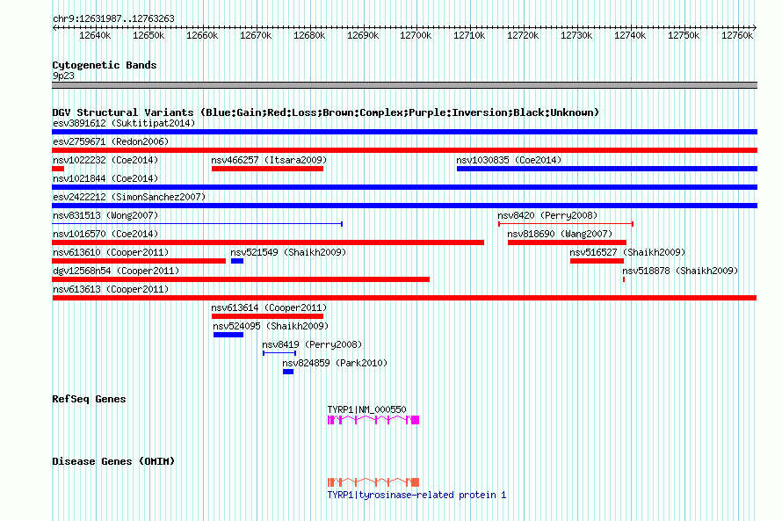Image resolution: width=782 pixels, height=521 pixels.
Task: Click the 12740k ruler tick label
Action: click(x=630, y=35)
